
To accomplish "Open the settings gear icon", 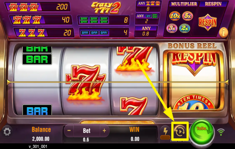I will (7, 131).
